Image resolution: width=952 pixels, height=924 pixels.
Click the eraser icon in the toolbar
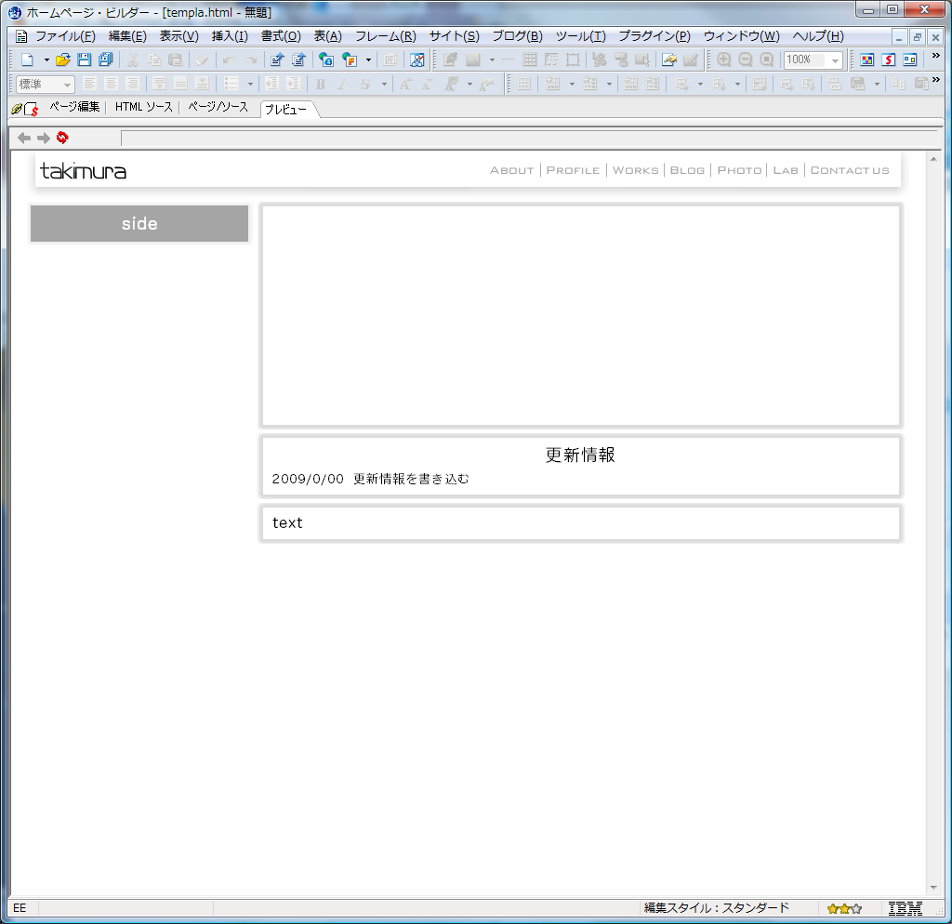coord(202,59)
